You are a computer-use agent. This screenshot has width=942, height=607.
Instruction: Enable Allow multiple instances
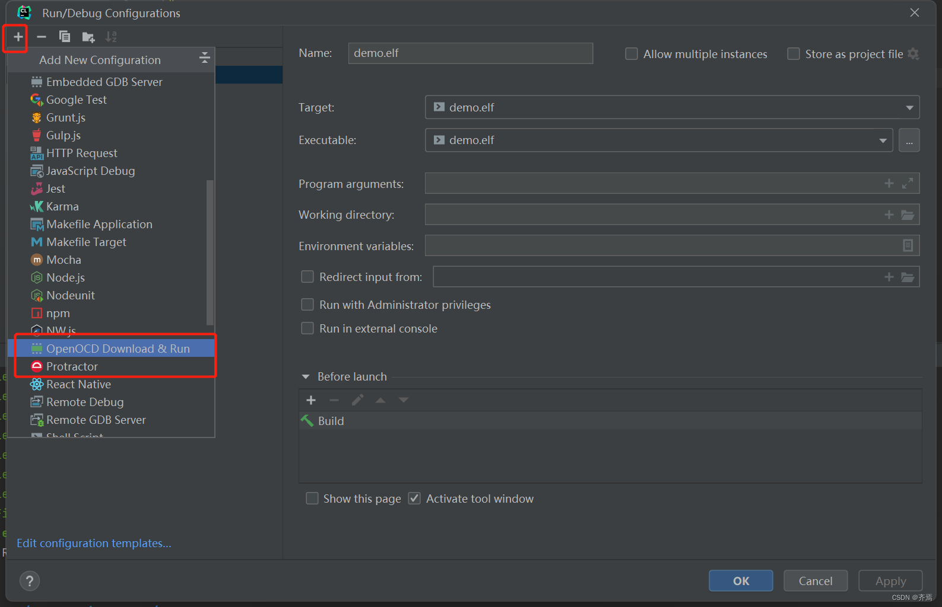[x=632, y=54]
